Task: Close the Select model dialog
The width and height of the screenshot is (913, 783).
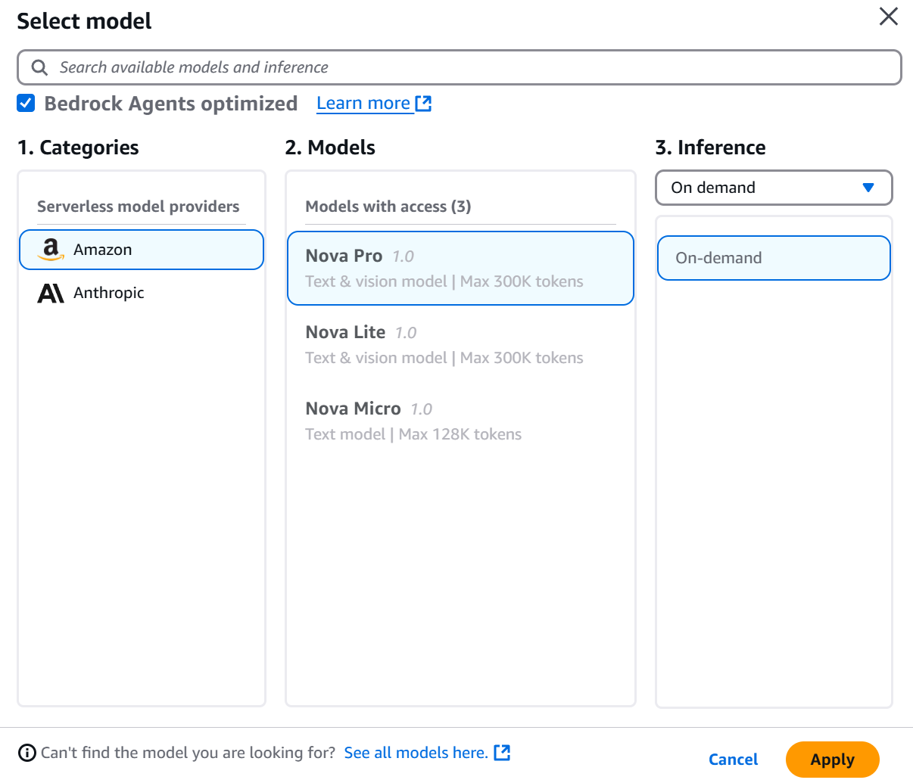Action: pyautogui.click(x=888, y=17)
